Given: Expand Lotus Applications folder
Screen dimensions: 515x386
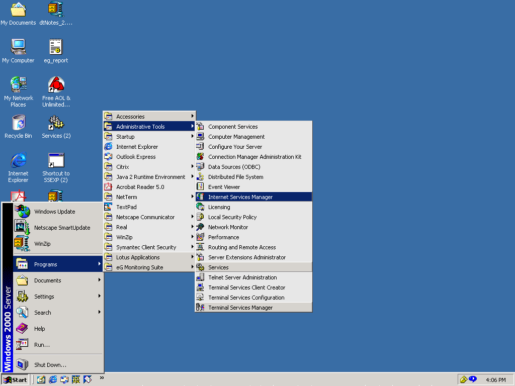Looking at the screenshot, I should (149, 257).
